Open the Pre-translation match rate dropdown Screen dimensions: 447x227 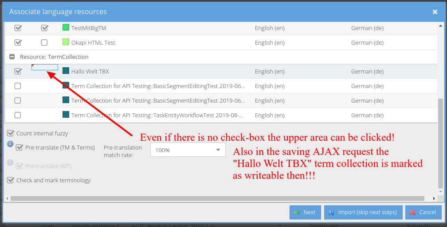[218, 150]
